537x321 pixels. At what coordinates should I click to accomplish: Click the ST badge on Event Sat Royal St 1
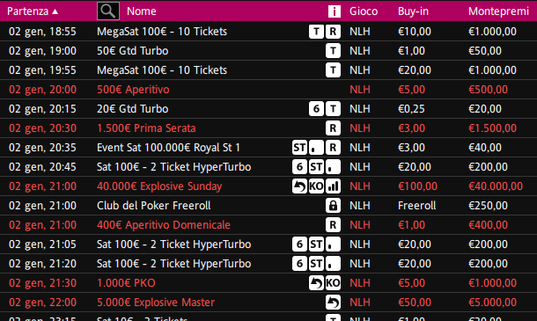click(299, 148)
